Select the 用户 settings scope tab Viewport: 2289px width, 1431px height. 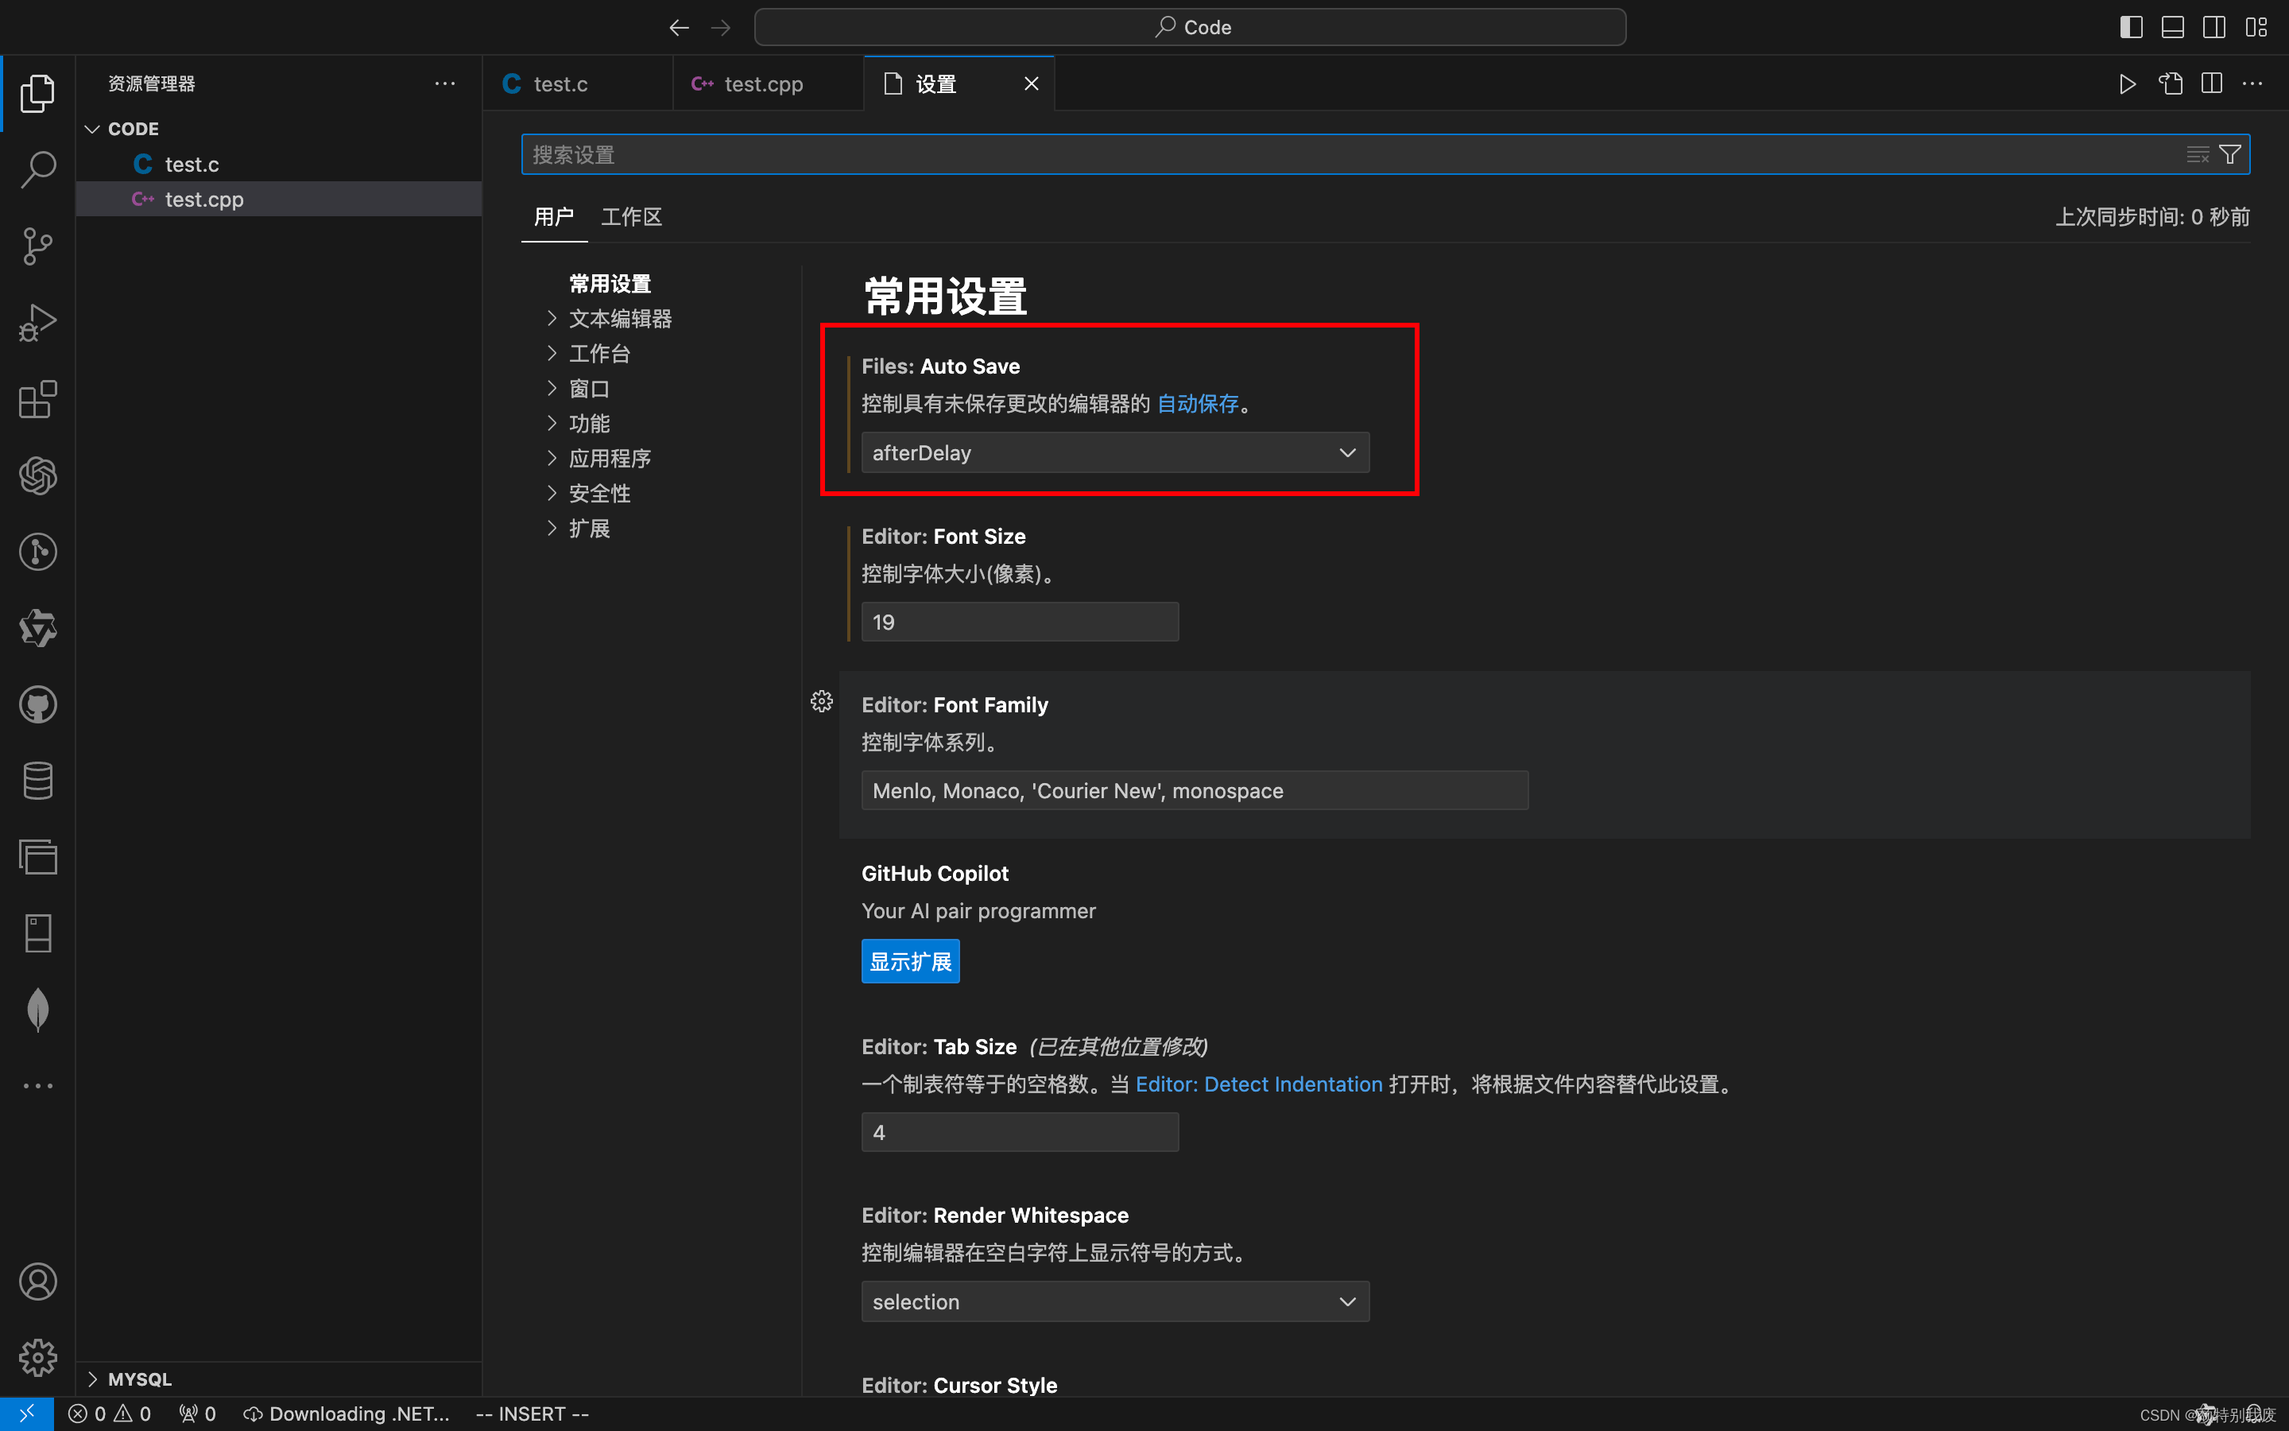tap(553, 217)
